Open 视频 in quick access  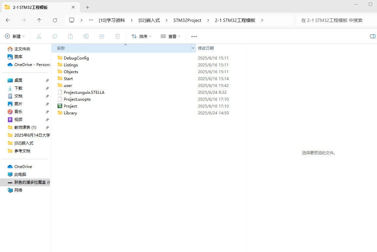tap(18, 119)
